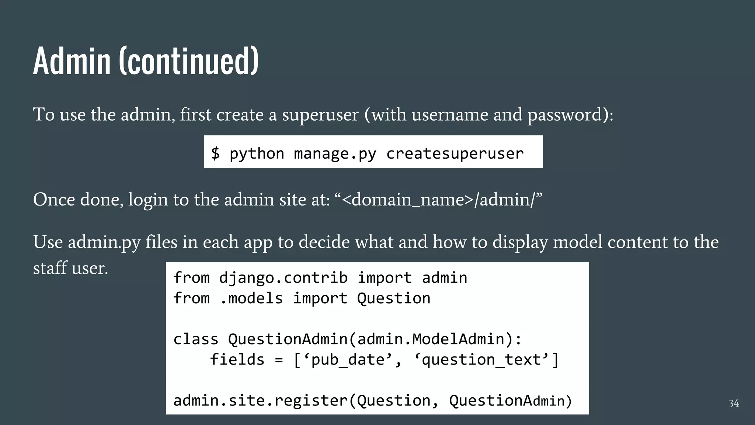The height and width of the screenshot is (425, 755).
Task: Click 'question_text' in the fields list
Action: point(481,360)
